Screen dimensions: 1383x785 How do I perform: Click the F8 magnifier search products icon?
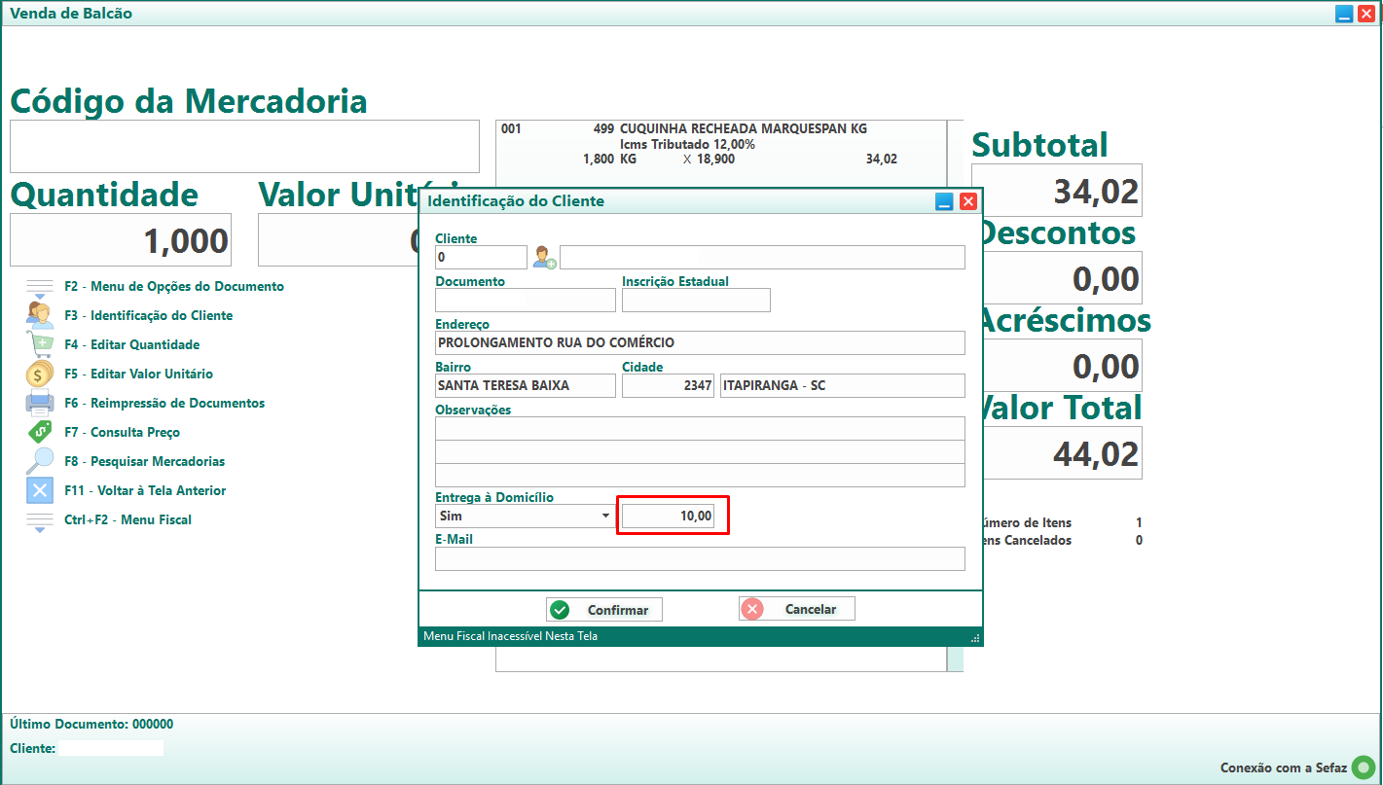(40, 461)
